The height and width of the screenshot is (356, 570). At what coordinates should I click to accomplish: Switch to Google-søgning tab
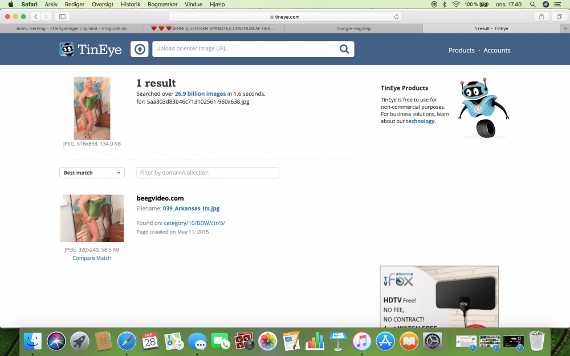click(x=354, y=28)
